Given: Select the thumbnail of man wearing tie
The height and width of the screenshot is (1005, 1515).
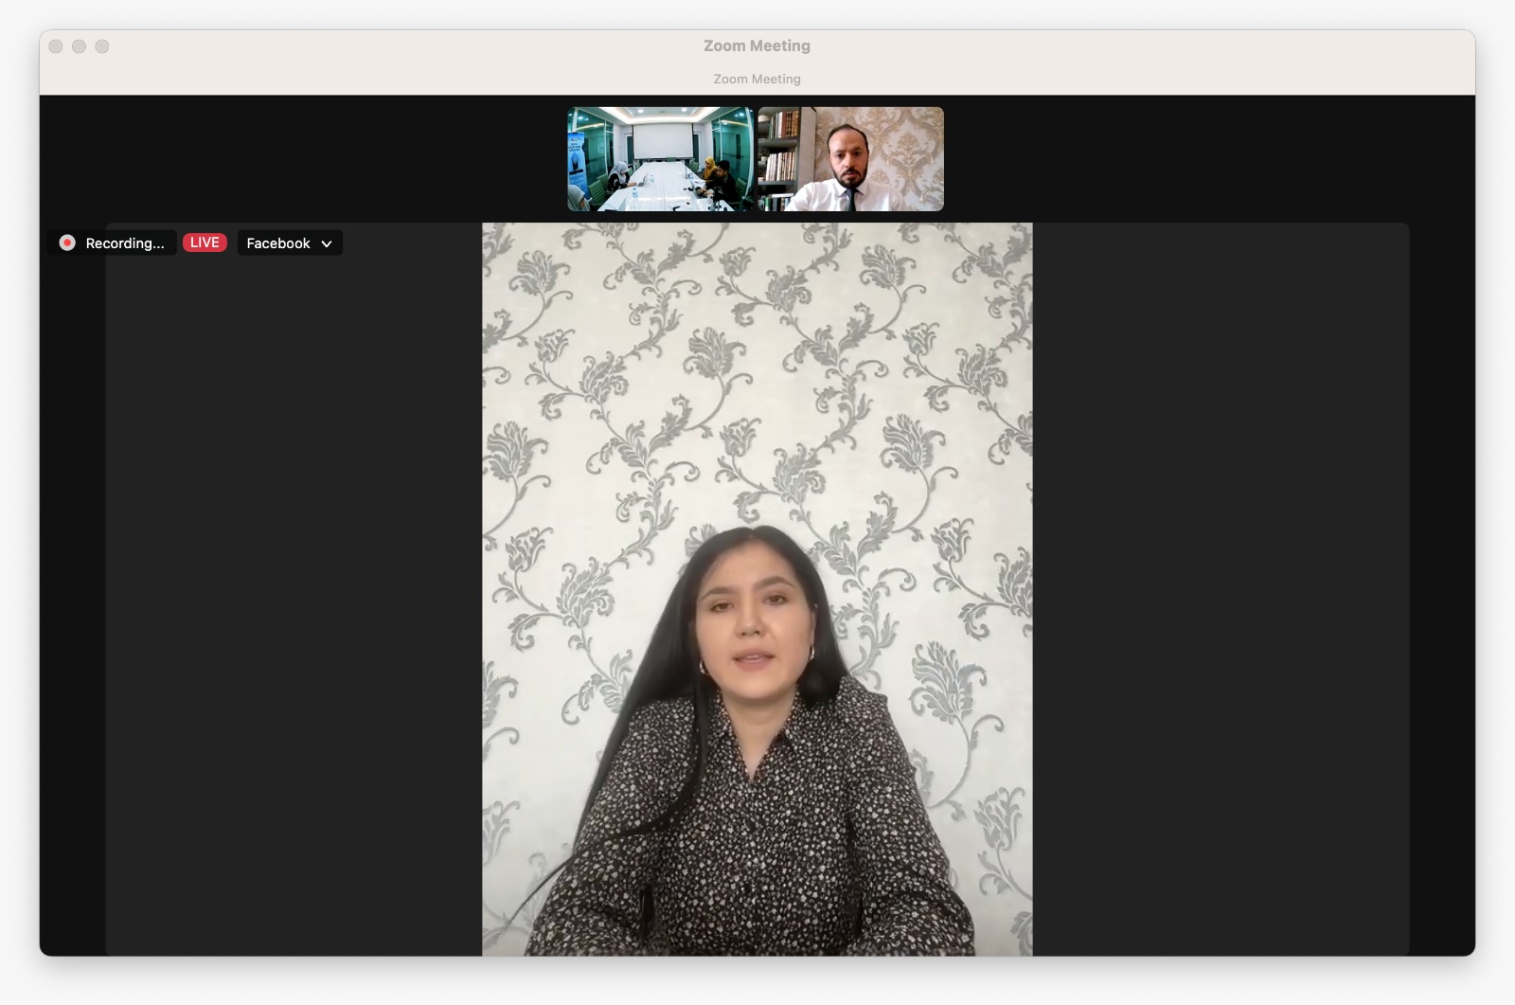Looking at the screenshot, I should 850,159.
